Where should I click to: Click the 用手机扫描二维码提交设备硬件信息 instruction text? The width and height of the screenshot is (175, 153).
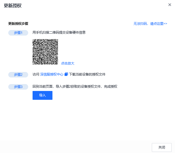59,33
